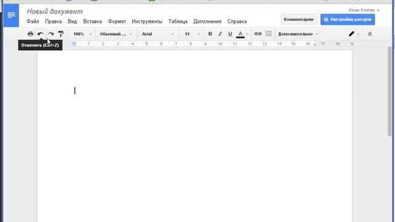395x222 pixels.
Task: Open the Вставка menu
Action: click(93, 22)
